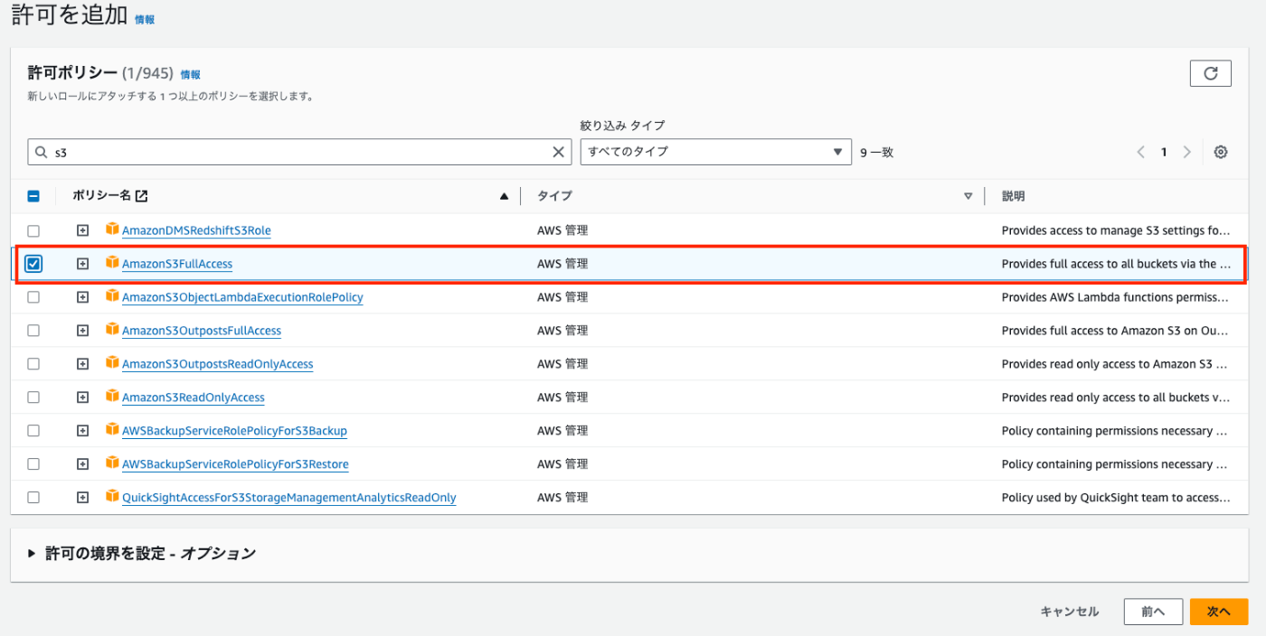
Task: Expand details for AWSBackupServiceRolePolicyForS3Restore
Action: pyautogui.click(x=82, y=464)
